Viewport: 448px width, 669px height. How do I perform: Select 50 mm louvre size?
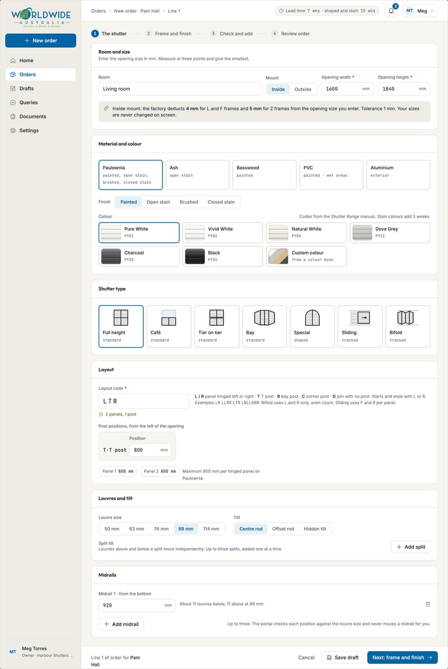111,529
